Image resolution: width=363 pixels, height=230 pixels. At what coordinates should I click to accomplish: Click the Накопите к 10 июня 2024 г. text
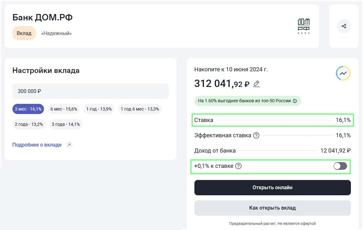[x=231, y=69]
